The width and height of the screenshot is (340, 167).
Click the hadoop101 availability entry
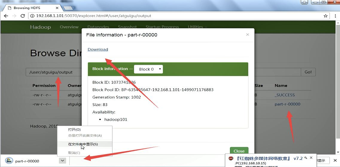tap(116, 119)
